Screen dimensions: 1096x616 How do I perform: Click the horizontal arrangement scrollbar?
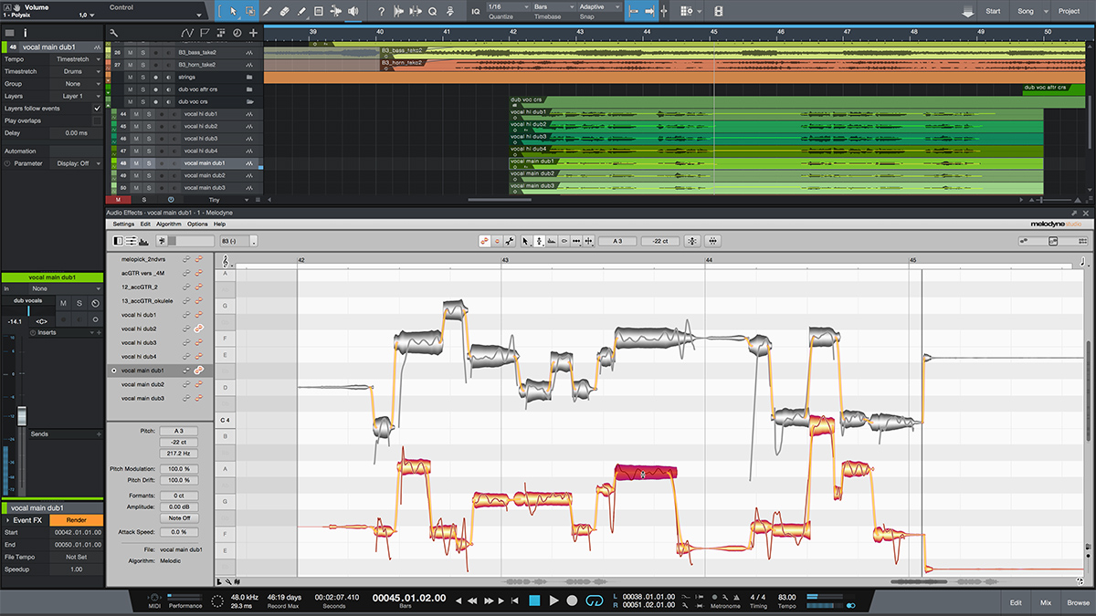500,200
